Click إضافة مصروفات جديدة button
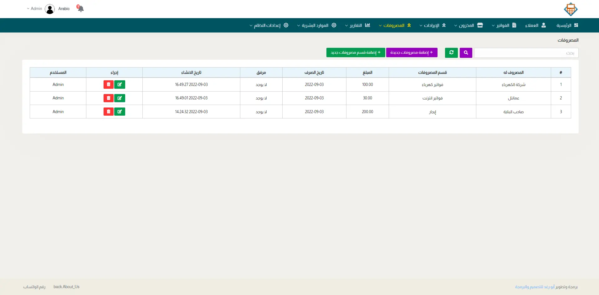This screenshot has height=295, width=599. click(x=412, y=52)
